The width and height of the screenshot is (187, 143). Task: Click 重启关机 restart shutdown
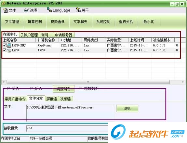click(126, 22)
